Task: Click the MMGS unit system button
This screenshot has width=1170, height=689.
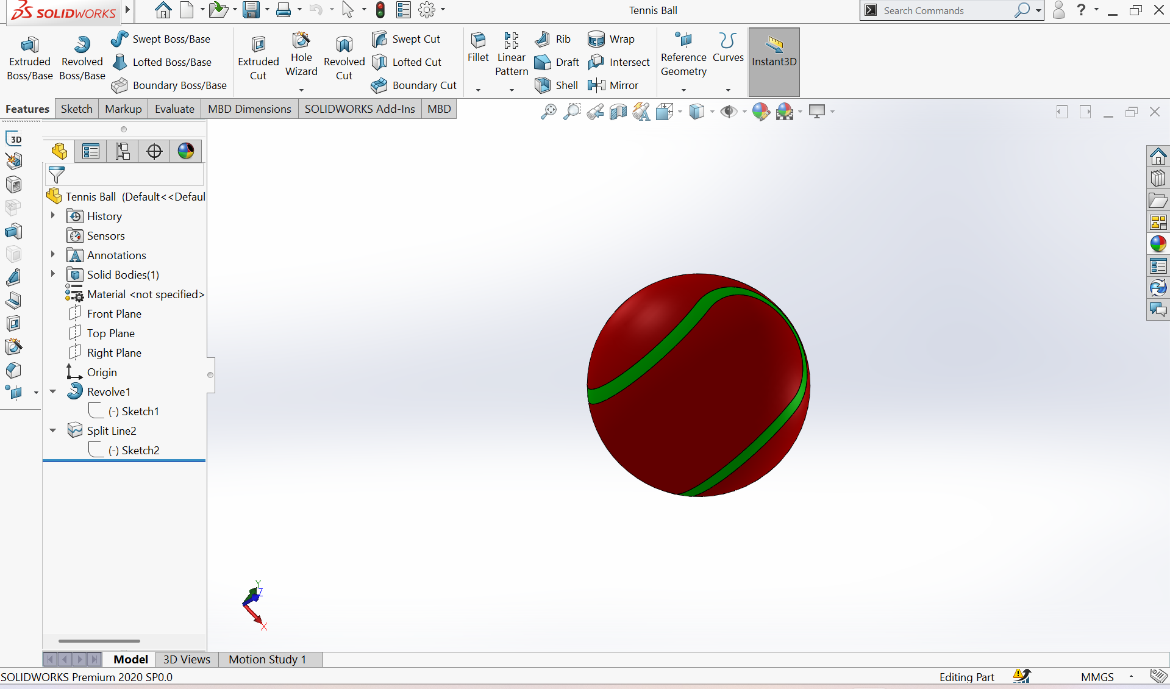Action: tap(1097, 677)
